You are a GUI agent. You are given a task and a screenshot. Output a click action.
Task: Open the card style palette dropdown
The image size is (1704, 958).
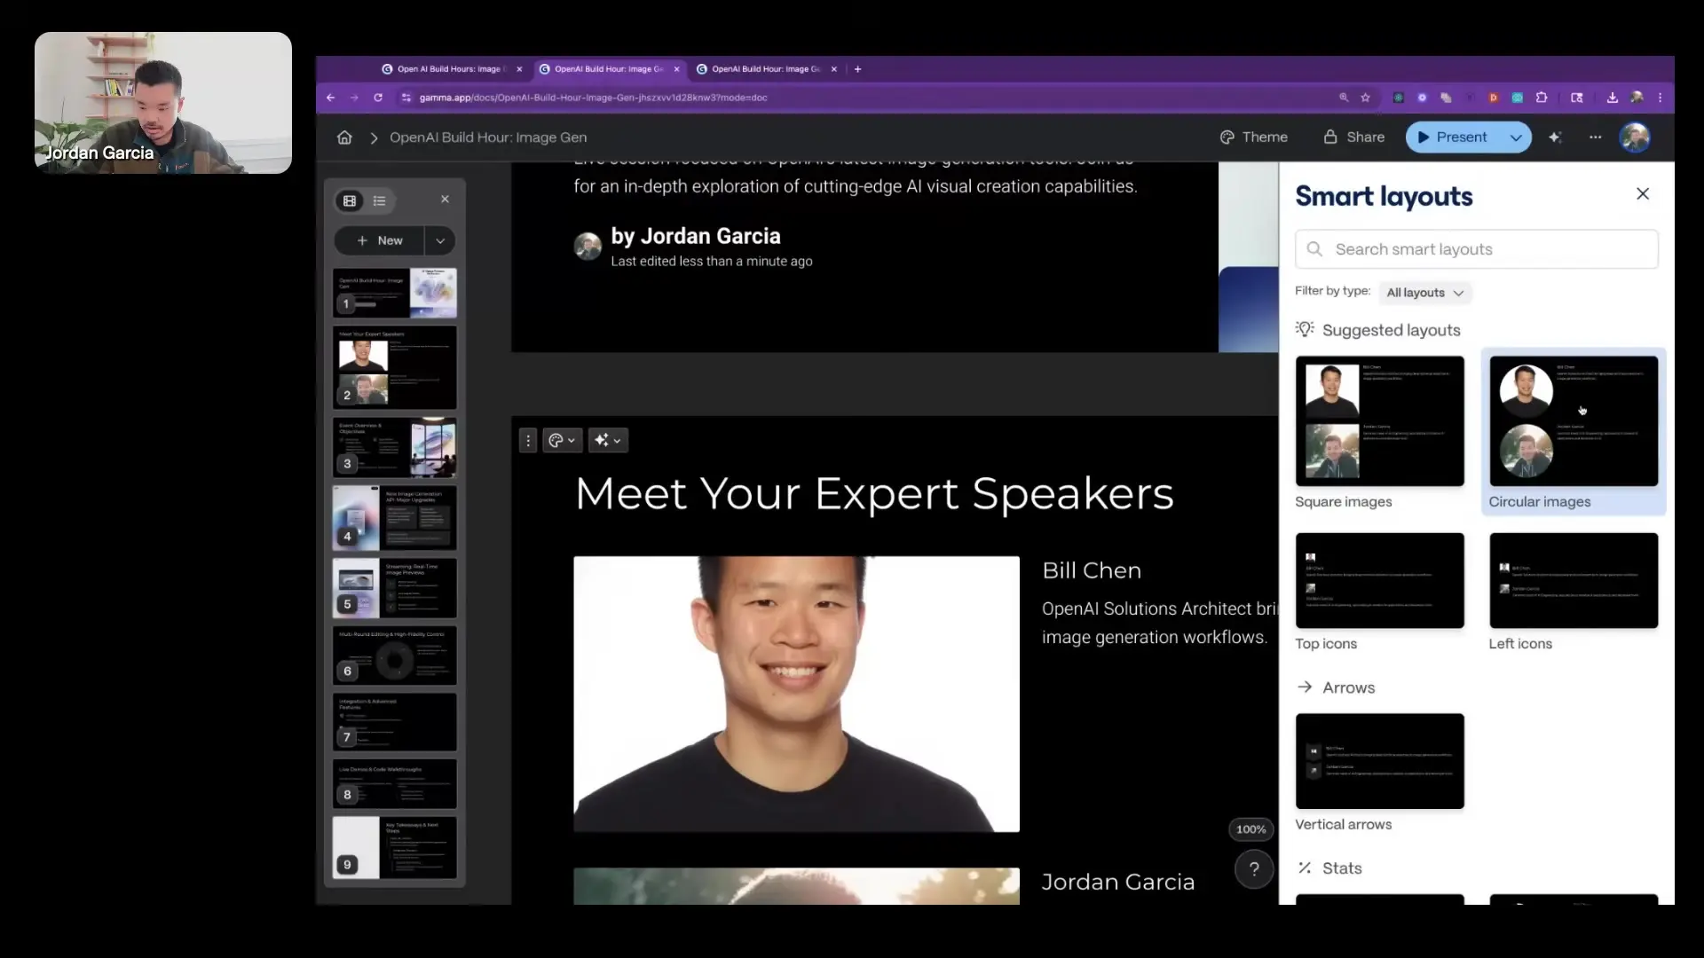562,440
